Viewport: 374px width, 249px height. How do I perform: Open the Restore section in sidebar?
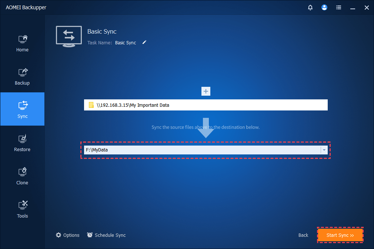point(23,143)
